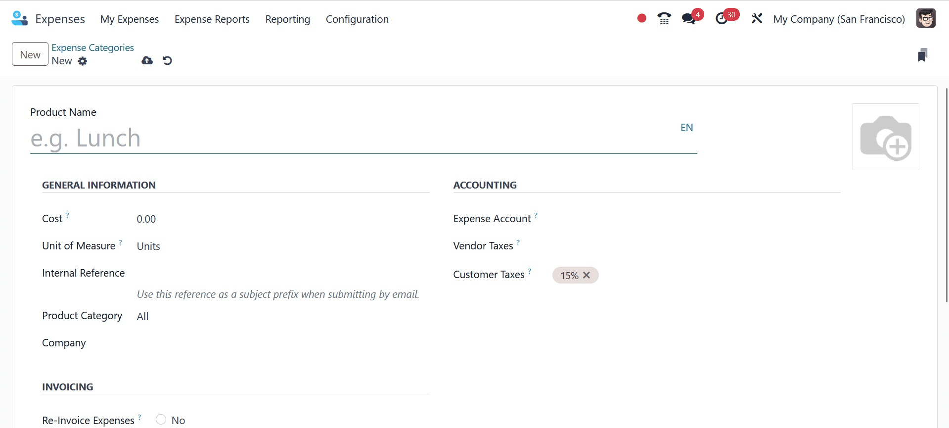949x428 pixels.
Task: Click the ACCOUNTING section heading
Action: (x=485, y=185)
